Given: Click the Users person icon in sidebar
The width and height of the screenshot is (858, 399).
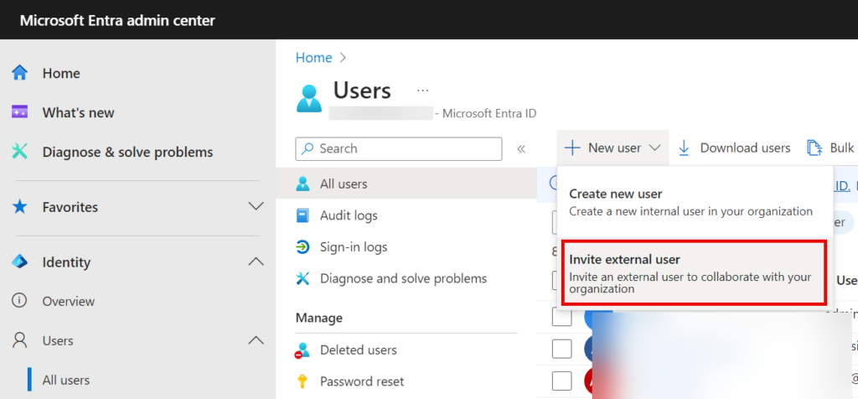Looking at the screenshot, I should pos(20,340).
